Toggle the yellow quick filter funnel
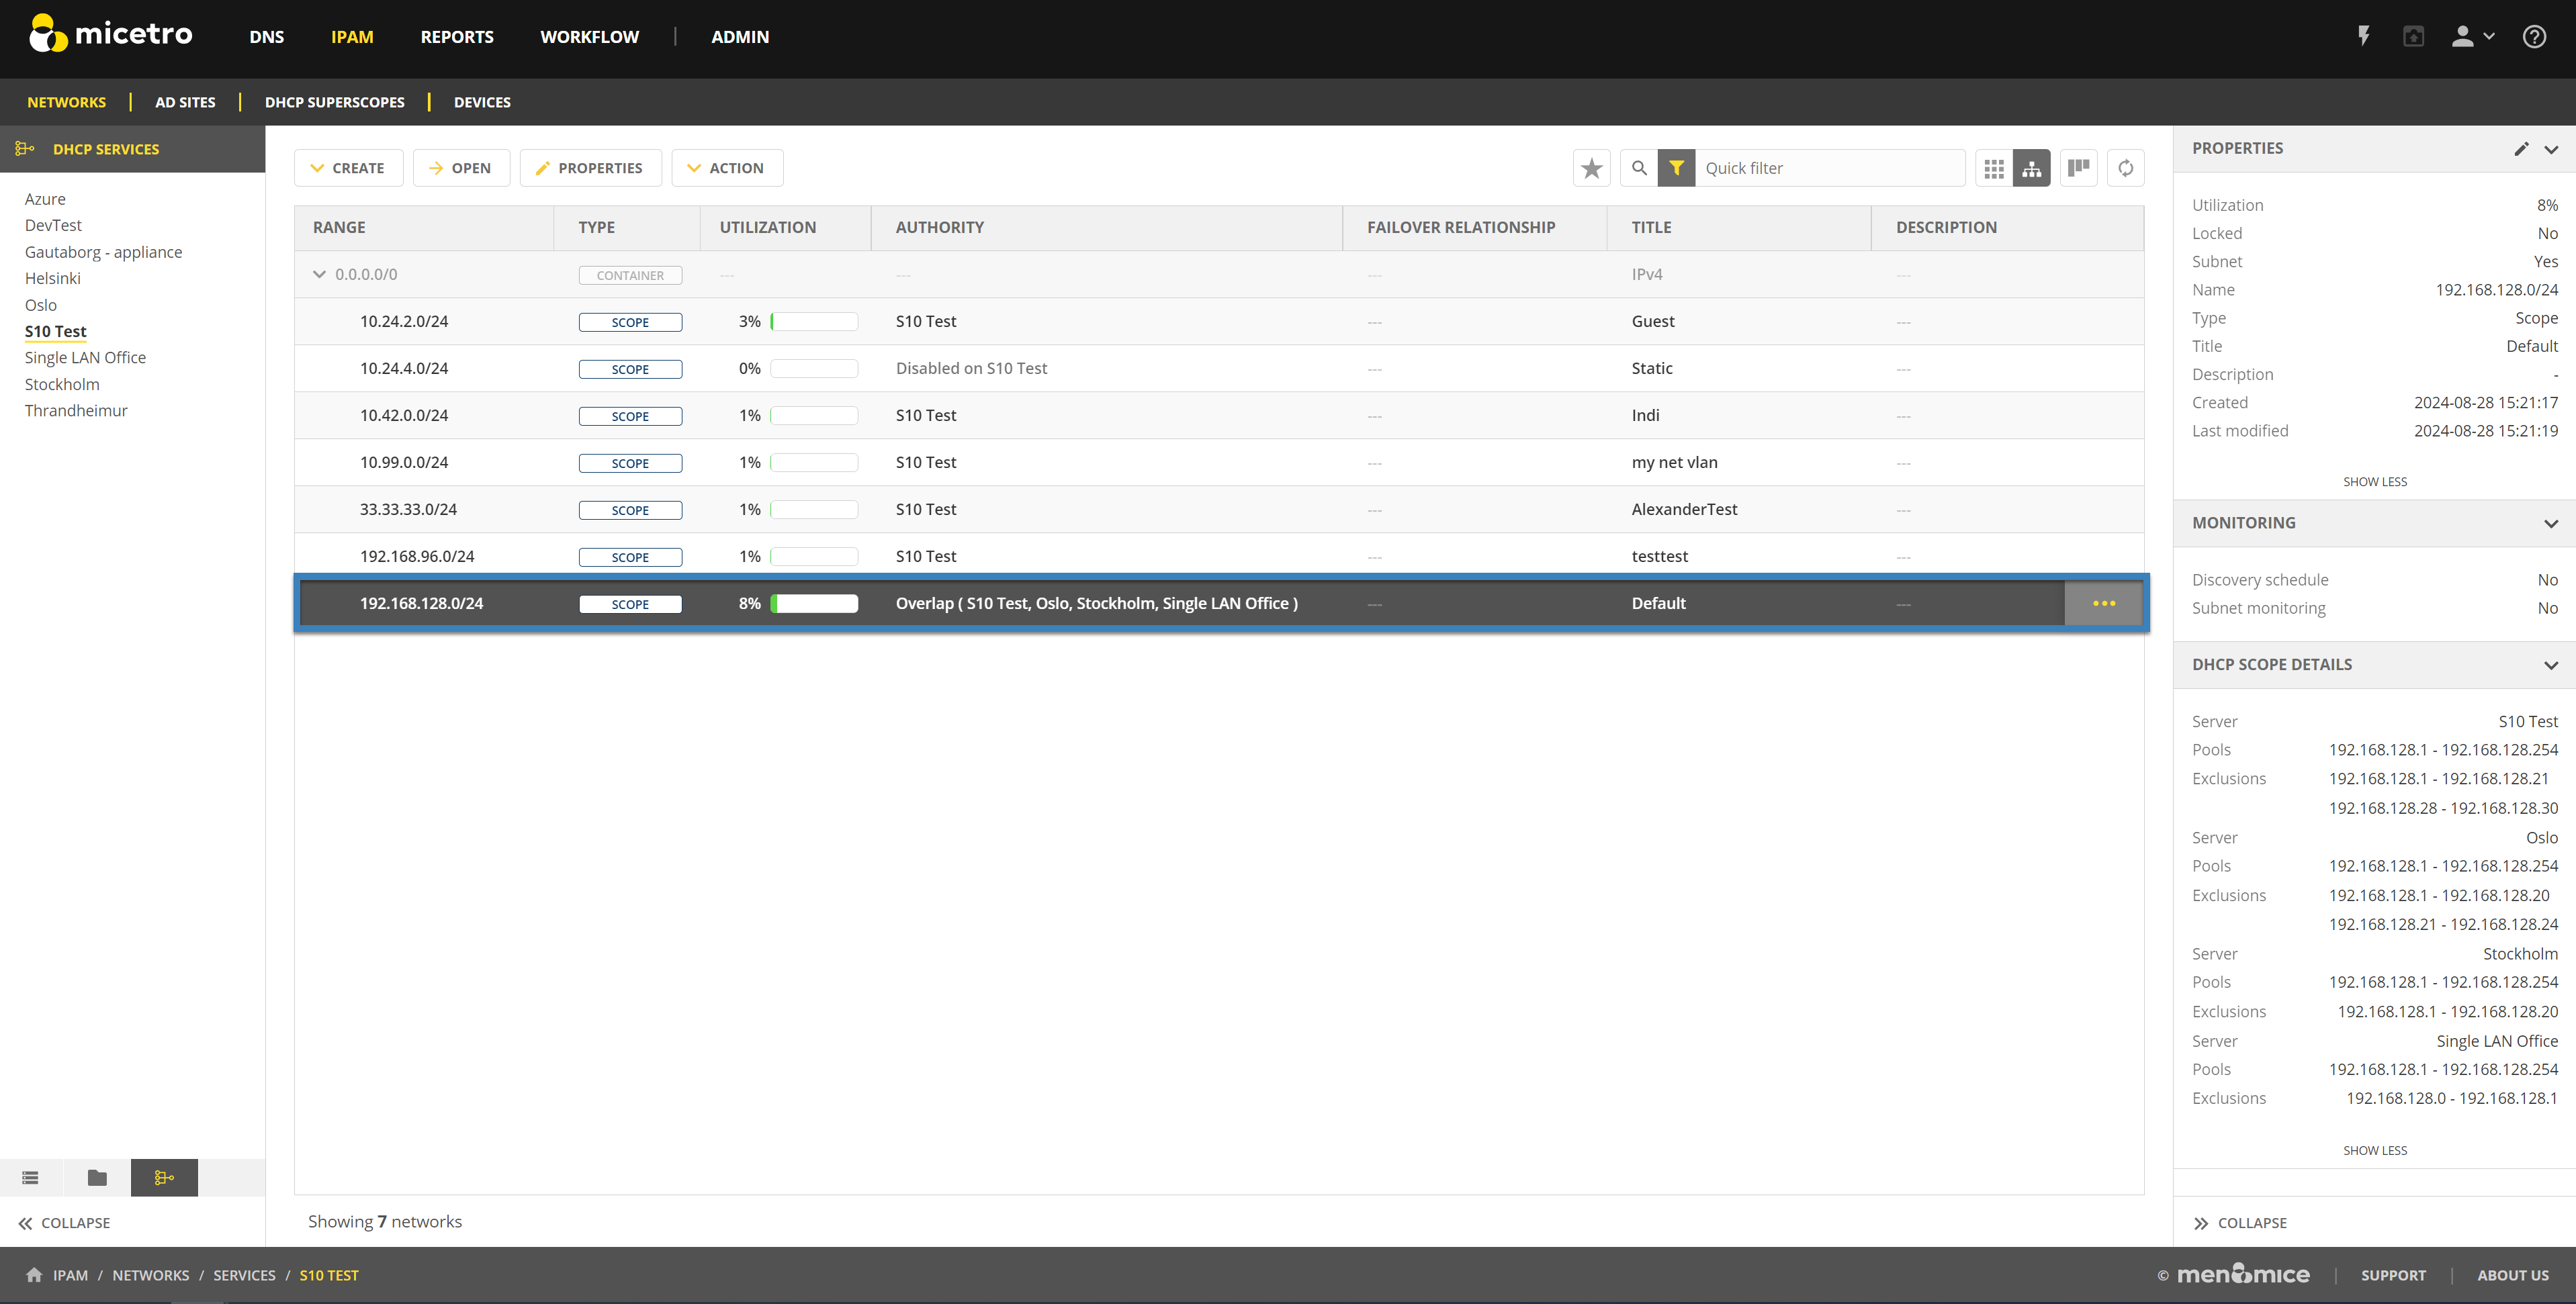Screen dimensions: 2576x1304 (1676, 168)
